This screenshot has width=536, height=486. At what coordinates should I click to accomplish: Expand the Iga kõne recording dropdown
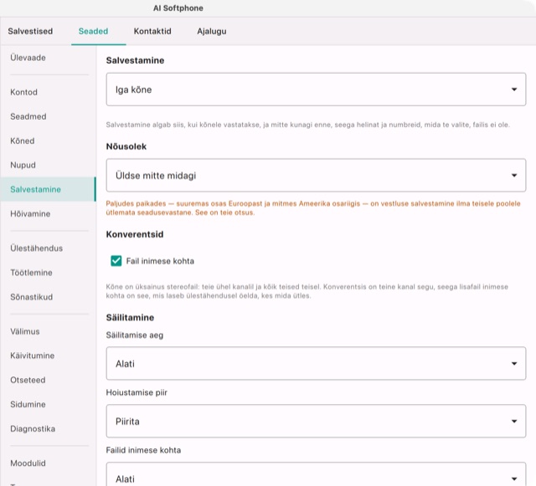click(x=316, y=90)
